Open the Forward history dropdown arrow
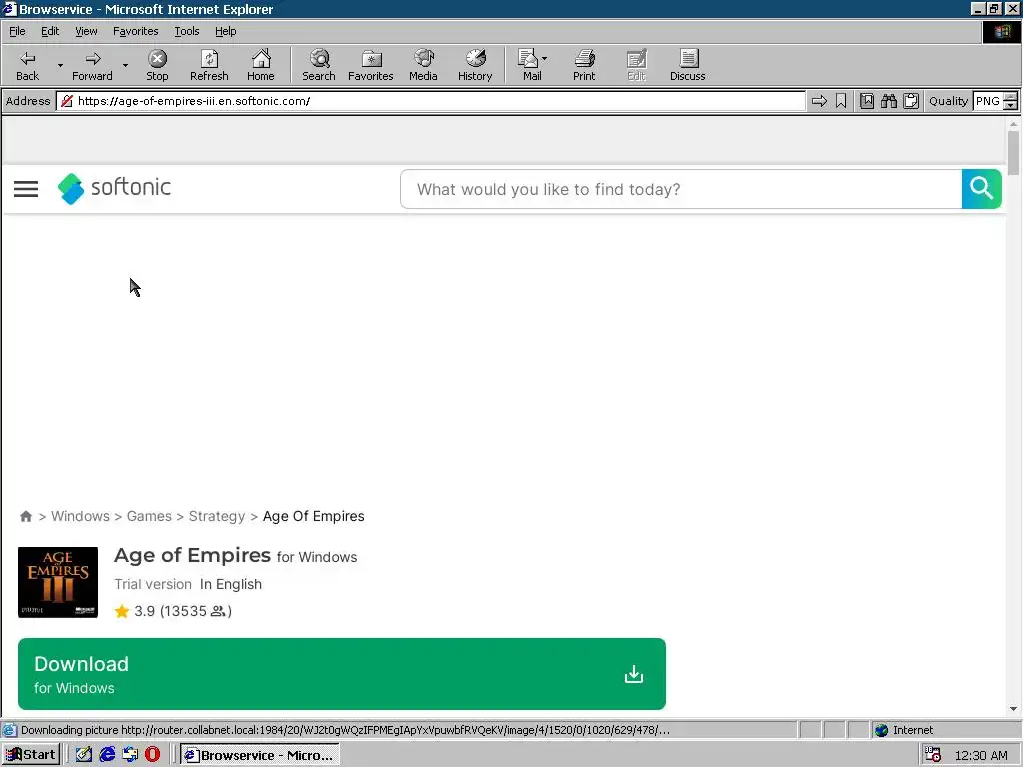Screen dimensions: 1023x767 tap(125, 65)
